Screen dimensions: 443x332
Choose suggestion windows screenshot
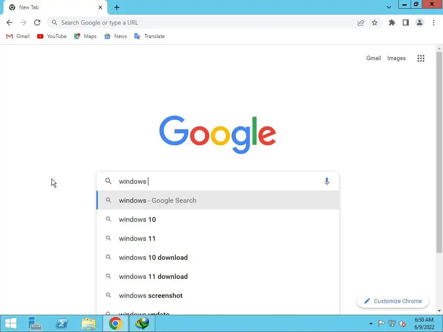(x=218, y=296)
